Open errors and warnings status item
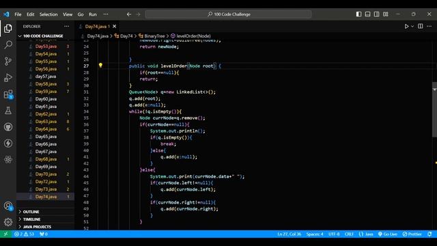Screen dimensions: 437x246 (x=24, y=234)
